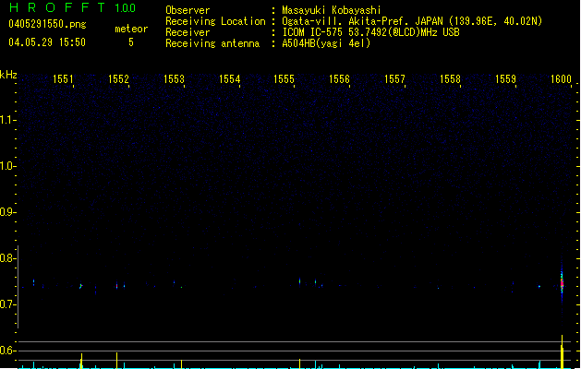Click the 0.8 kHz frequency axis label
This screenshot has height=369, width=581.
7,258
